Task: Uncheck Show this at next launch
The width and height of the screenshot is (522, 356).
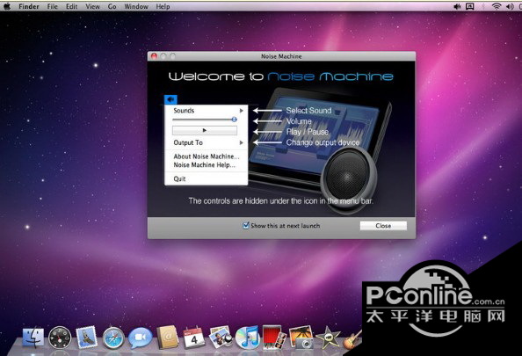Action: coord(246,225)
